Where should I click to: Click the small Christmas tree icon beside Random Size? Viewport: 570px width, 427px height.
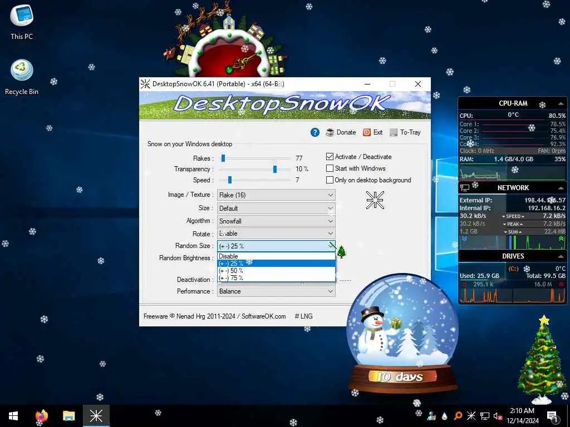click(341, 251)
